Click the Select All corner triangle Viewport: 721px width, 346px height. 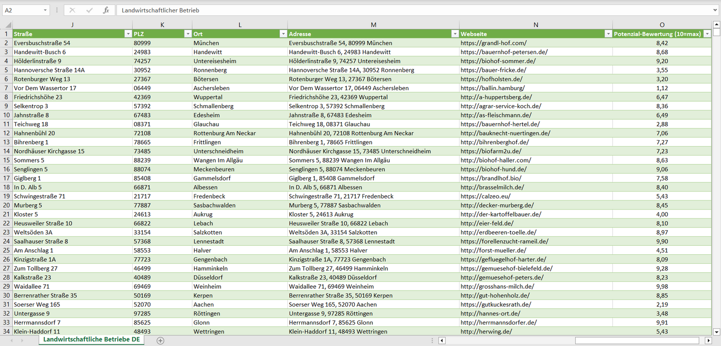click(6, 25)
